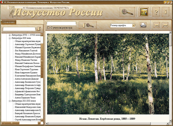Open help with the question mark button
Image resolution: width=173 pixels, height=126 pixels.
tap(156, 12)
